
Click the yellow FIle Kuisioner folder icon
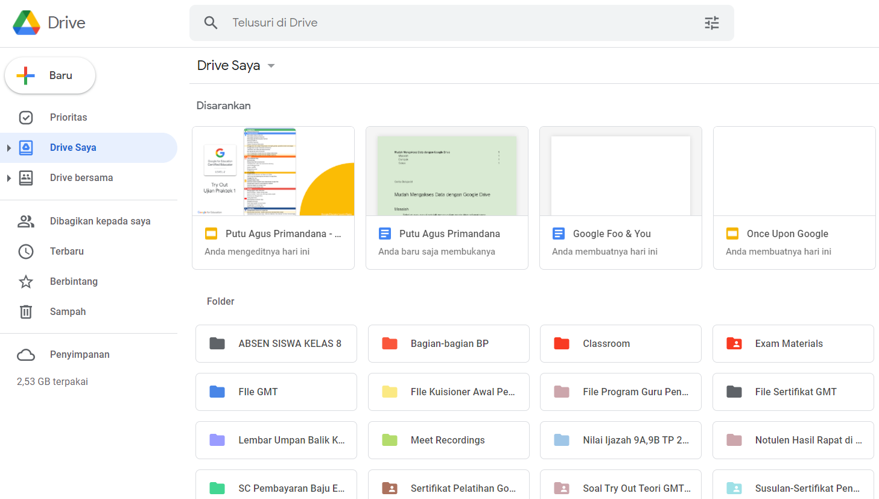pos(390,392)
